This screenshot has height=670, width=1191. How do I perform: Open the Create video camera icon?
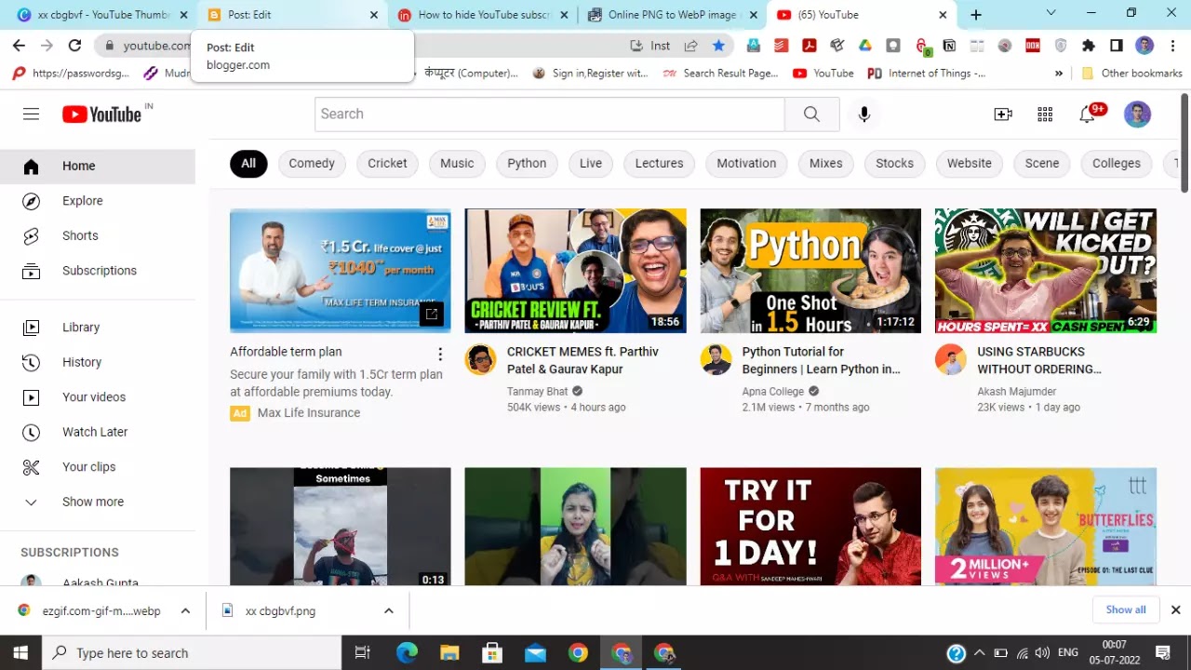[1003, 114]
